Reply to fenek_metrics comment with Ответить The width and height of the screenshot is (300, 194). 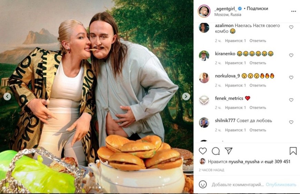pyautogui.click(x=258, y=108)
